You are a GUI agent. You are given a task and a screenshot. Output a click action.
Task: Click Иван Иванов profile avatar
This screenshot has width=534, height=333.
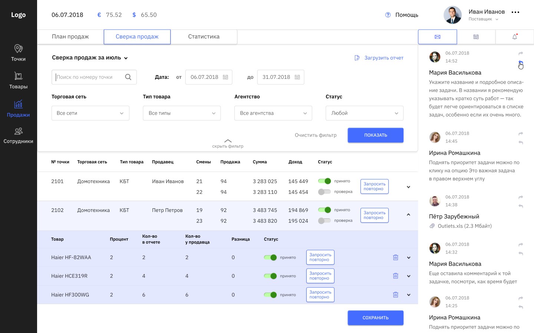tap(453, 15)
